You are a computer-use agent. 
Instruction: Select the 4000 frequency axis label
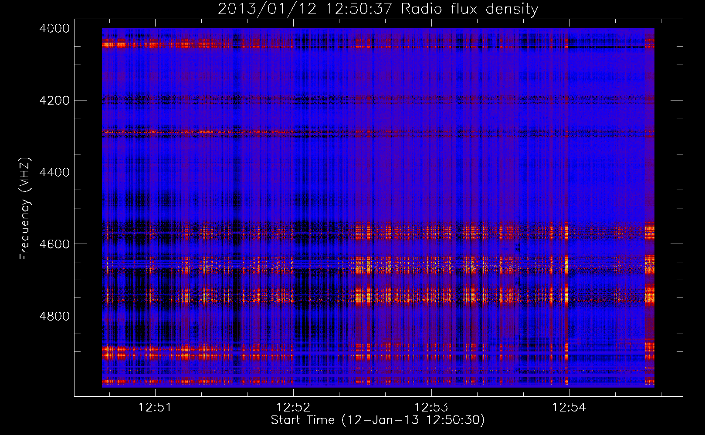tap(54, 28)
